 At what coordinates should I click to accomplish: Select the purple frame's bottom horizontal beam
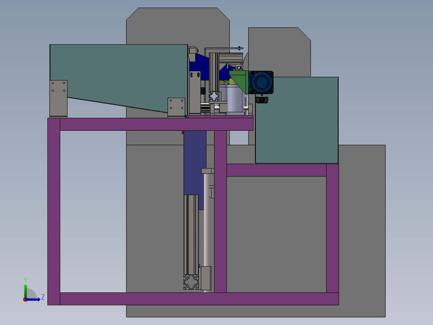tap(199, 299)
